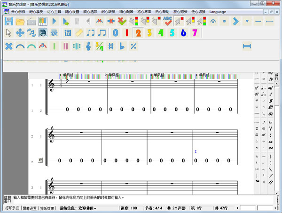
Task: Select the orange number 2 voice
Action: [x=138, y=33]
